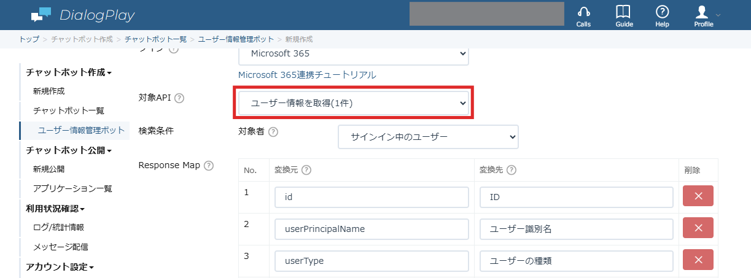Collapse the チャットボット作成 sidebar section
The width and height of the screenshot is (751, 278).
(69, 72)
